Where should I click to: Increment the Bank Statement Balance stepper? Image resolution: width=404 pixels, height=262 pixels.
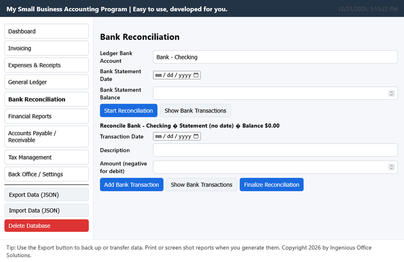tap(391, 92)
